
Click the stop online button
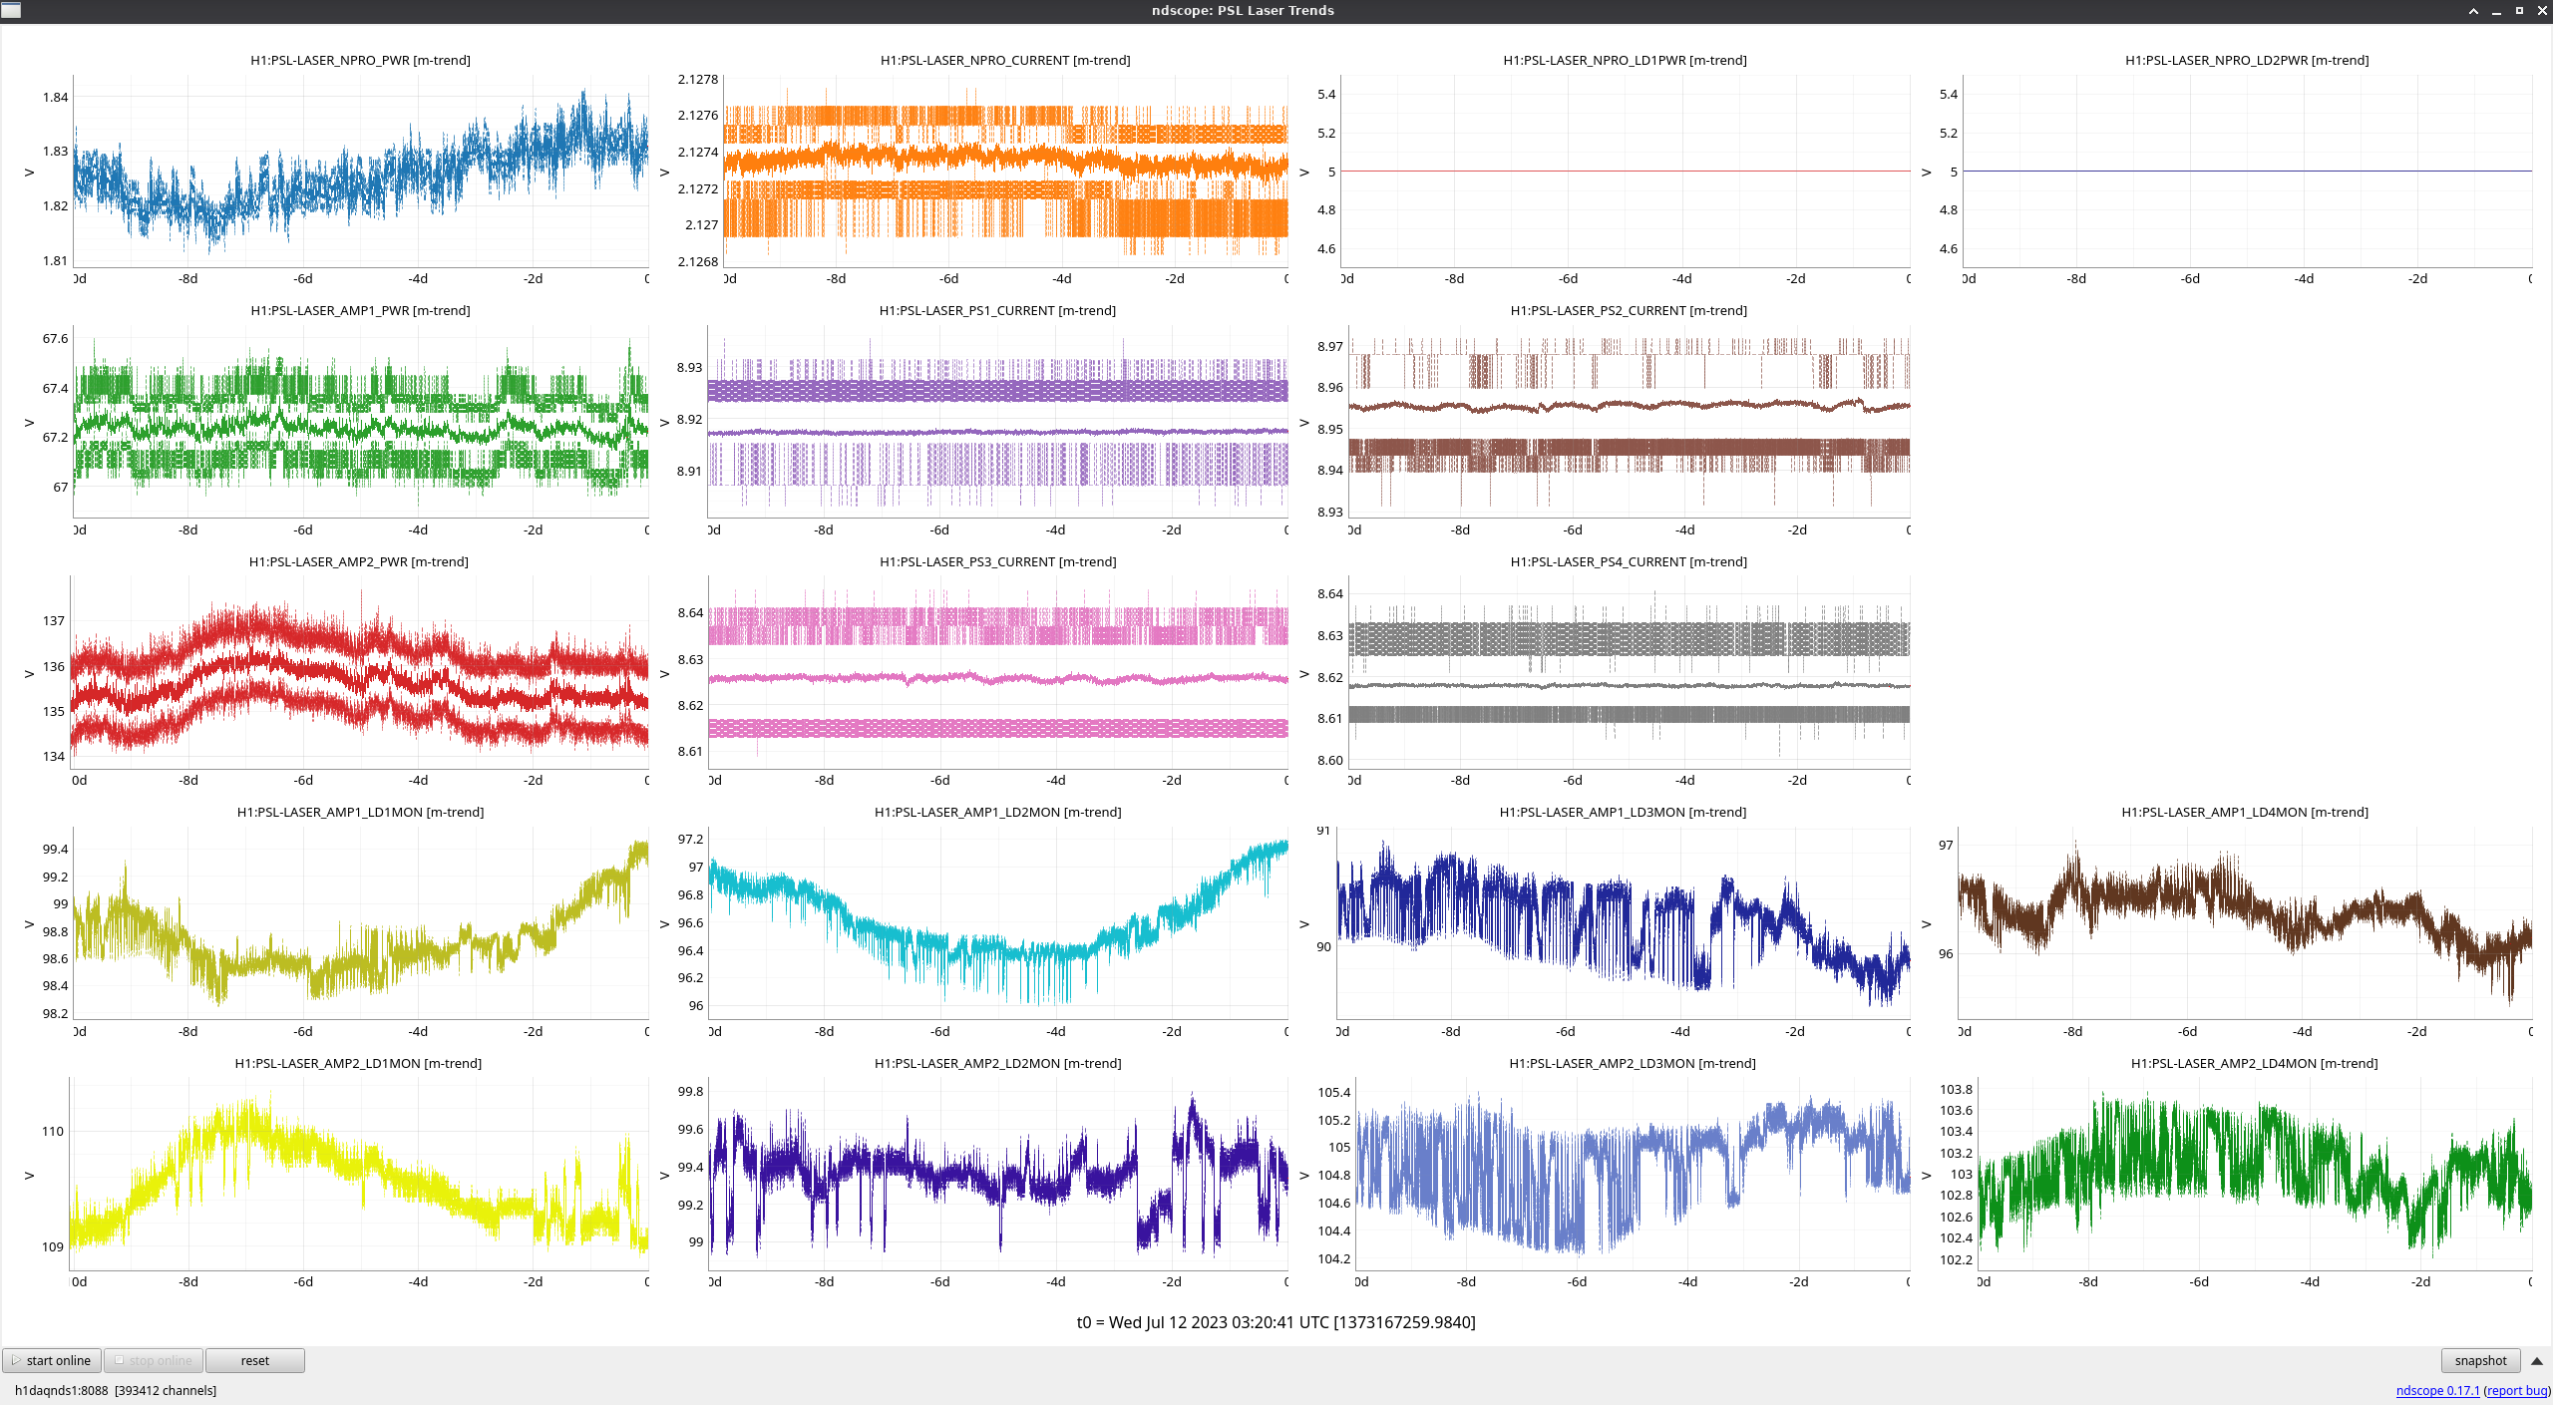[154, 1360]
